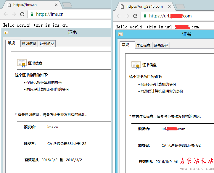
Task: Close the https://url.jj2345.com tab
Action: click(x=169, y=7)
